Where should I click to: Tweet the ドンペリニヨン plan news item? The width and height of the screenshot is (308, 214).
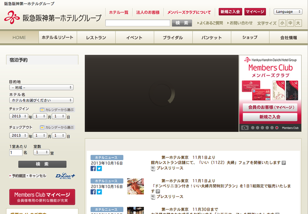tap(100, 192)
